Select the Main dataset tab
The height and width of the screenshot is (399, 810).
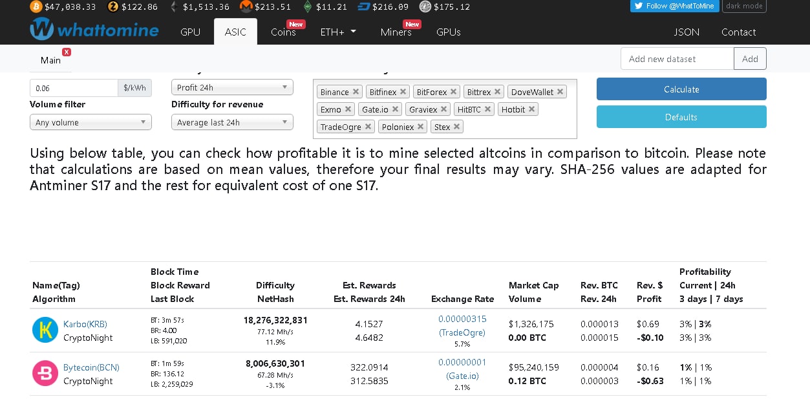tap(50, 60)
